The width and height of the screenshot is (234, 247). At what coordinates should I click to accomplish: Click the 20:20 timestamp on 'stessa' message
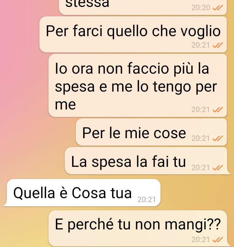(x=201, y=7)
